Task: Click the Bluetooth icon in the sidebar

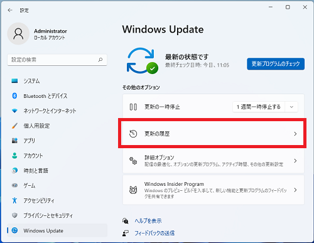Action: coord(14,96)
